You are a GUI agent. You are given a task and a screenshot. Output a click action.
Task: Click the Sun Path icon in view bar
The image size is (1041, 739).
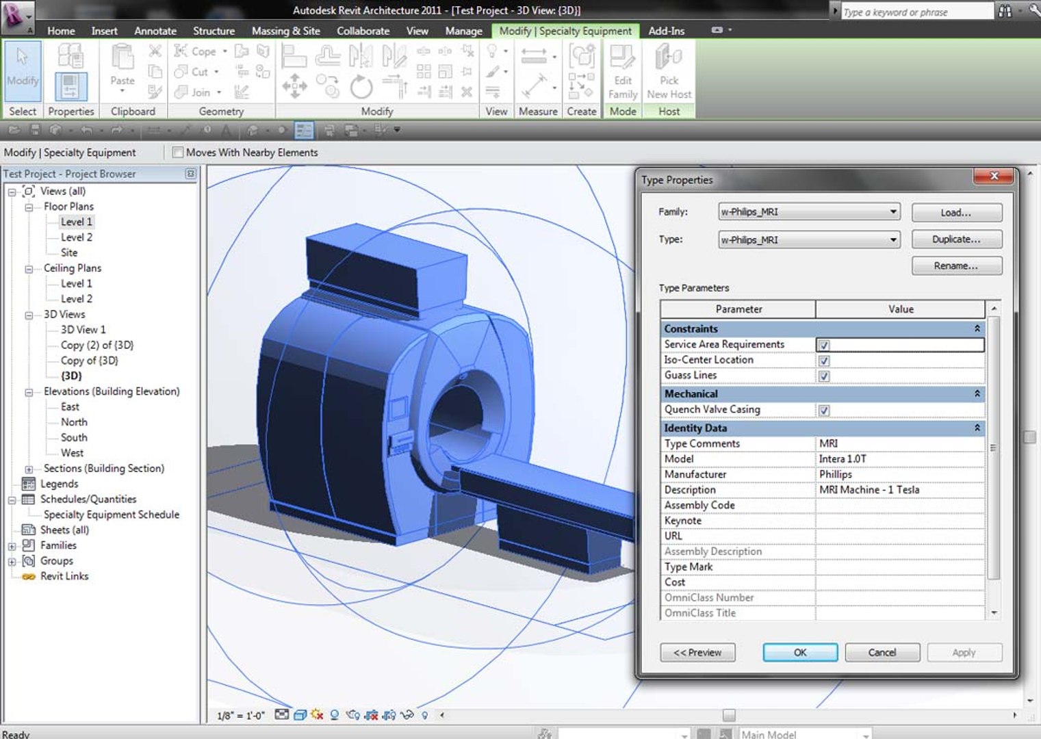[317, 714]
